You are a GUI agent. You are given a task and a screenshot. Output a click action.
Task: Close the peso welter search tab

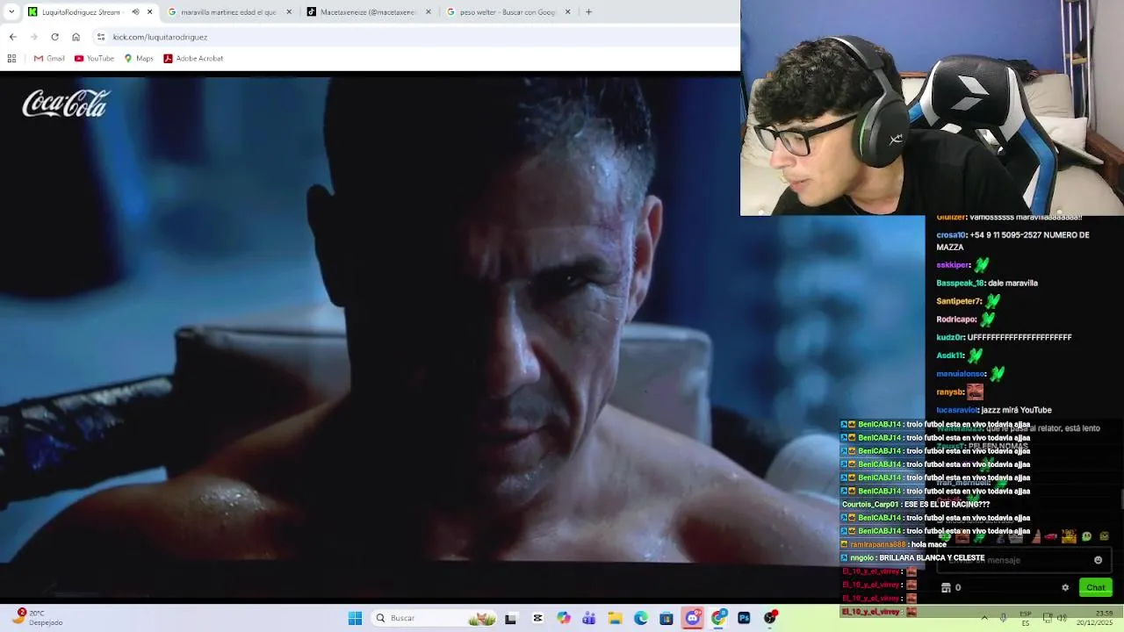pos(567,12)
